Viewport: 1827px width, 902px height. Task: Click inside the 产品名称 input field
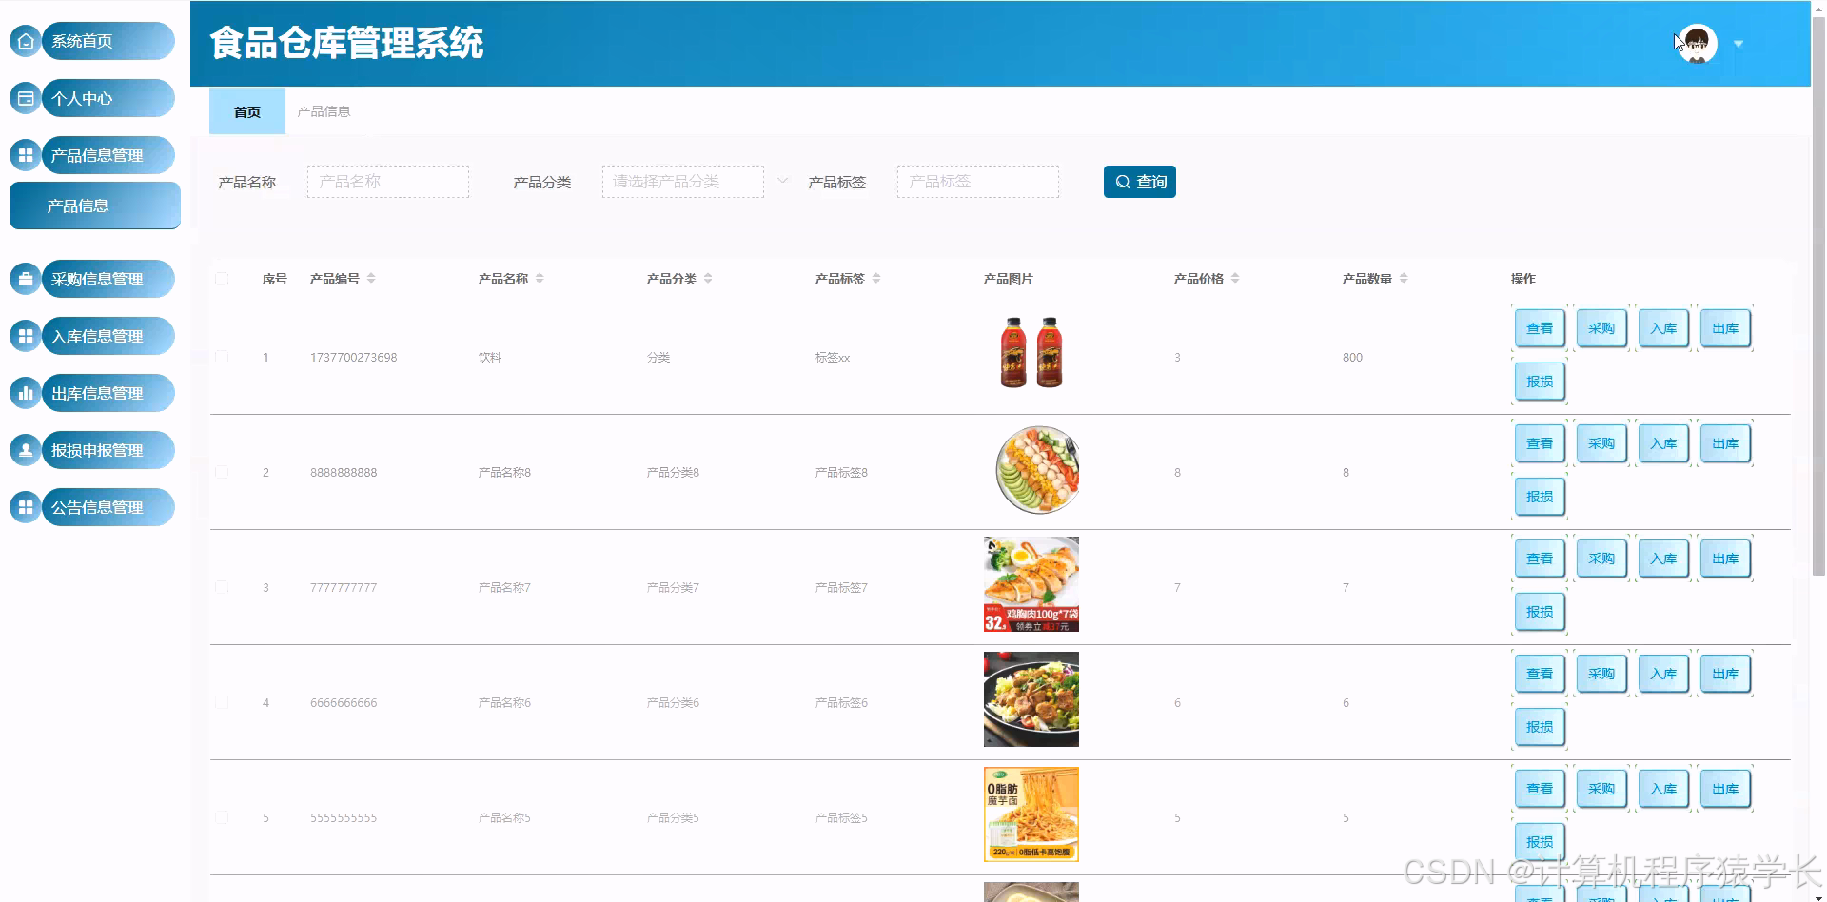click(x=387, y=181)
